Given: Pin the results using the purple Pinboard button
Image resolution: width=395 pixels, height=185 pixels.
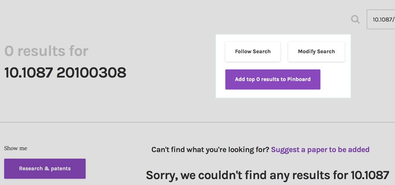Looking at the screenshot, I should (273, 79).
